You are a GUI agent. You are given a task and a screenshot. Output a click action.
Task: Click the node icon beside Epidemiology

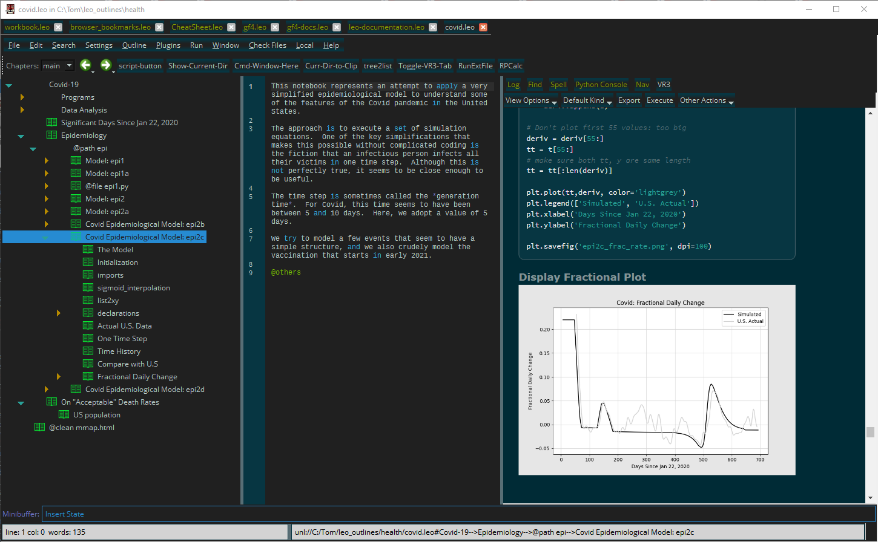coord(51,135)
